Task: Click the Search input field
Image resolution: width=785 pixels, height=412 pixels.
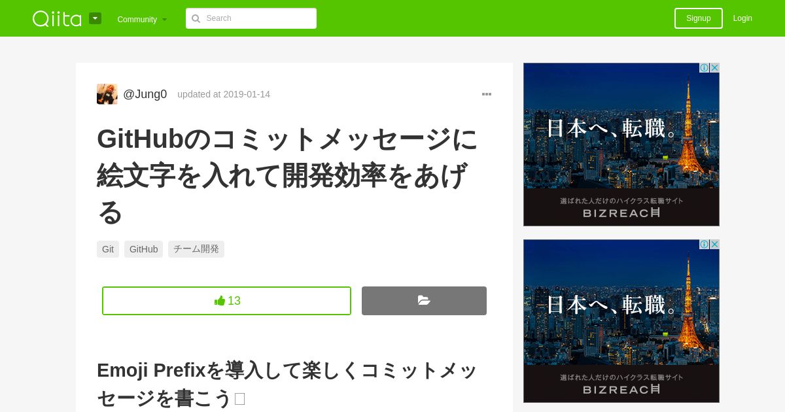Action: [251, 18]
